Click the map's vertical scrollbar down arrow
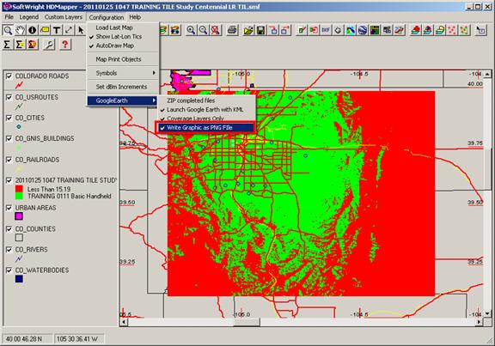The image size is (495, 346). click(488, 313)
